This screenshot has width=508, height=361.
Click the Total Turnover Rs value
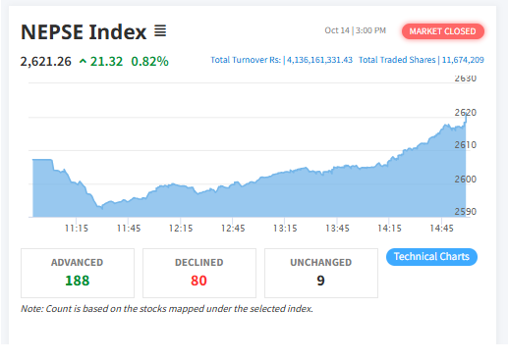pyautogui.click(x=319, y=60)
